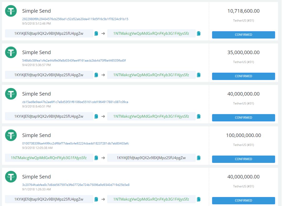Open green recipient address in 10,718,600.00 transaction
The width and height of the screenshot is (283, 206).
pyautogui.click(x=151, y=33)
